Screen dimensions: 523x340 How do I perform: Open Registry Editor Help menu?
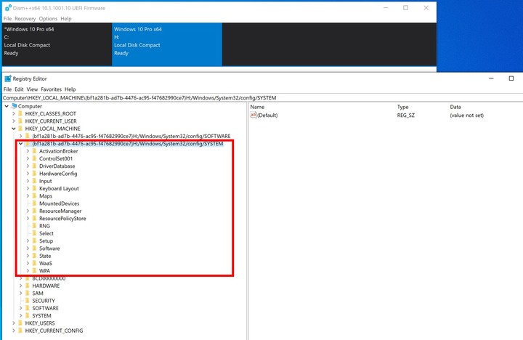point(70,89)
